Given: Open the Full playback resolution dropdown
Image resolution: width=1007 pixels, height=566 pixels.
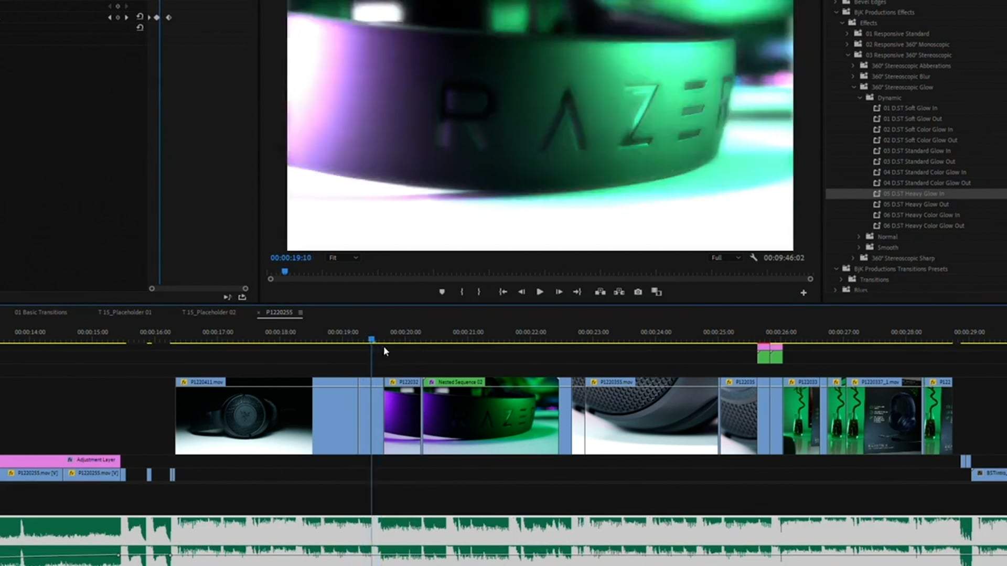Looking at the screenshot, I should click(x=725, y=258).
